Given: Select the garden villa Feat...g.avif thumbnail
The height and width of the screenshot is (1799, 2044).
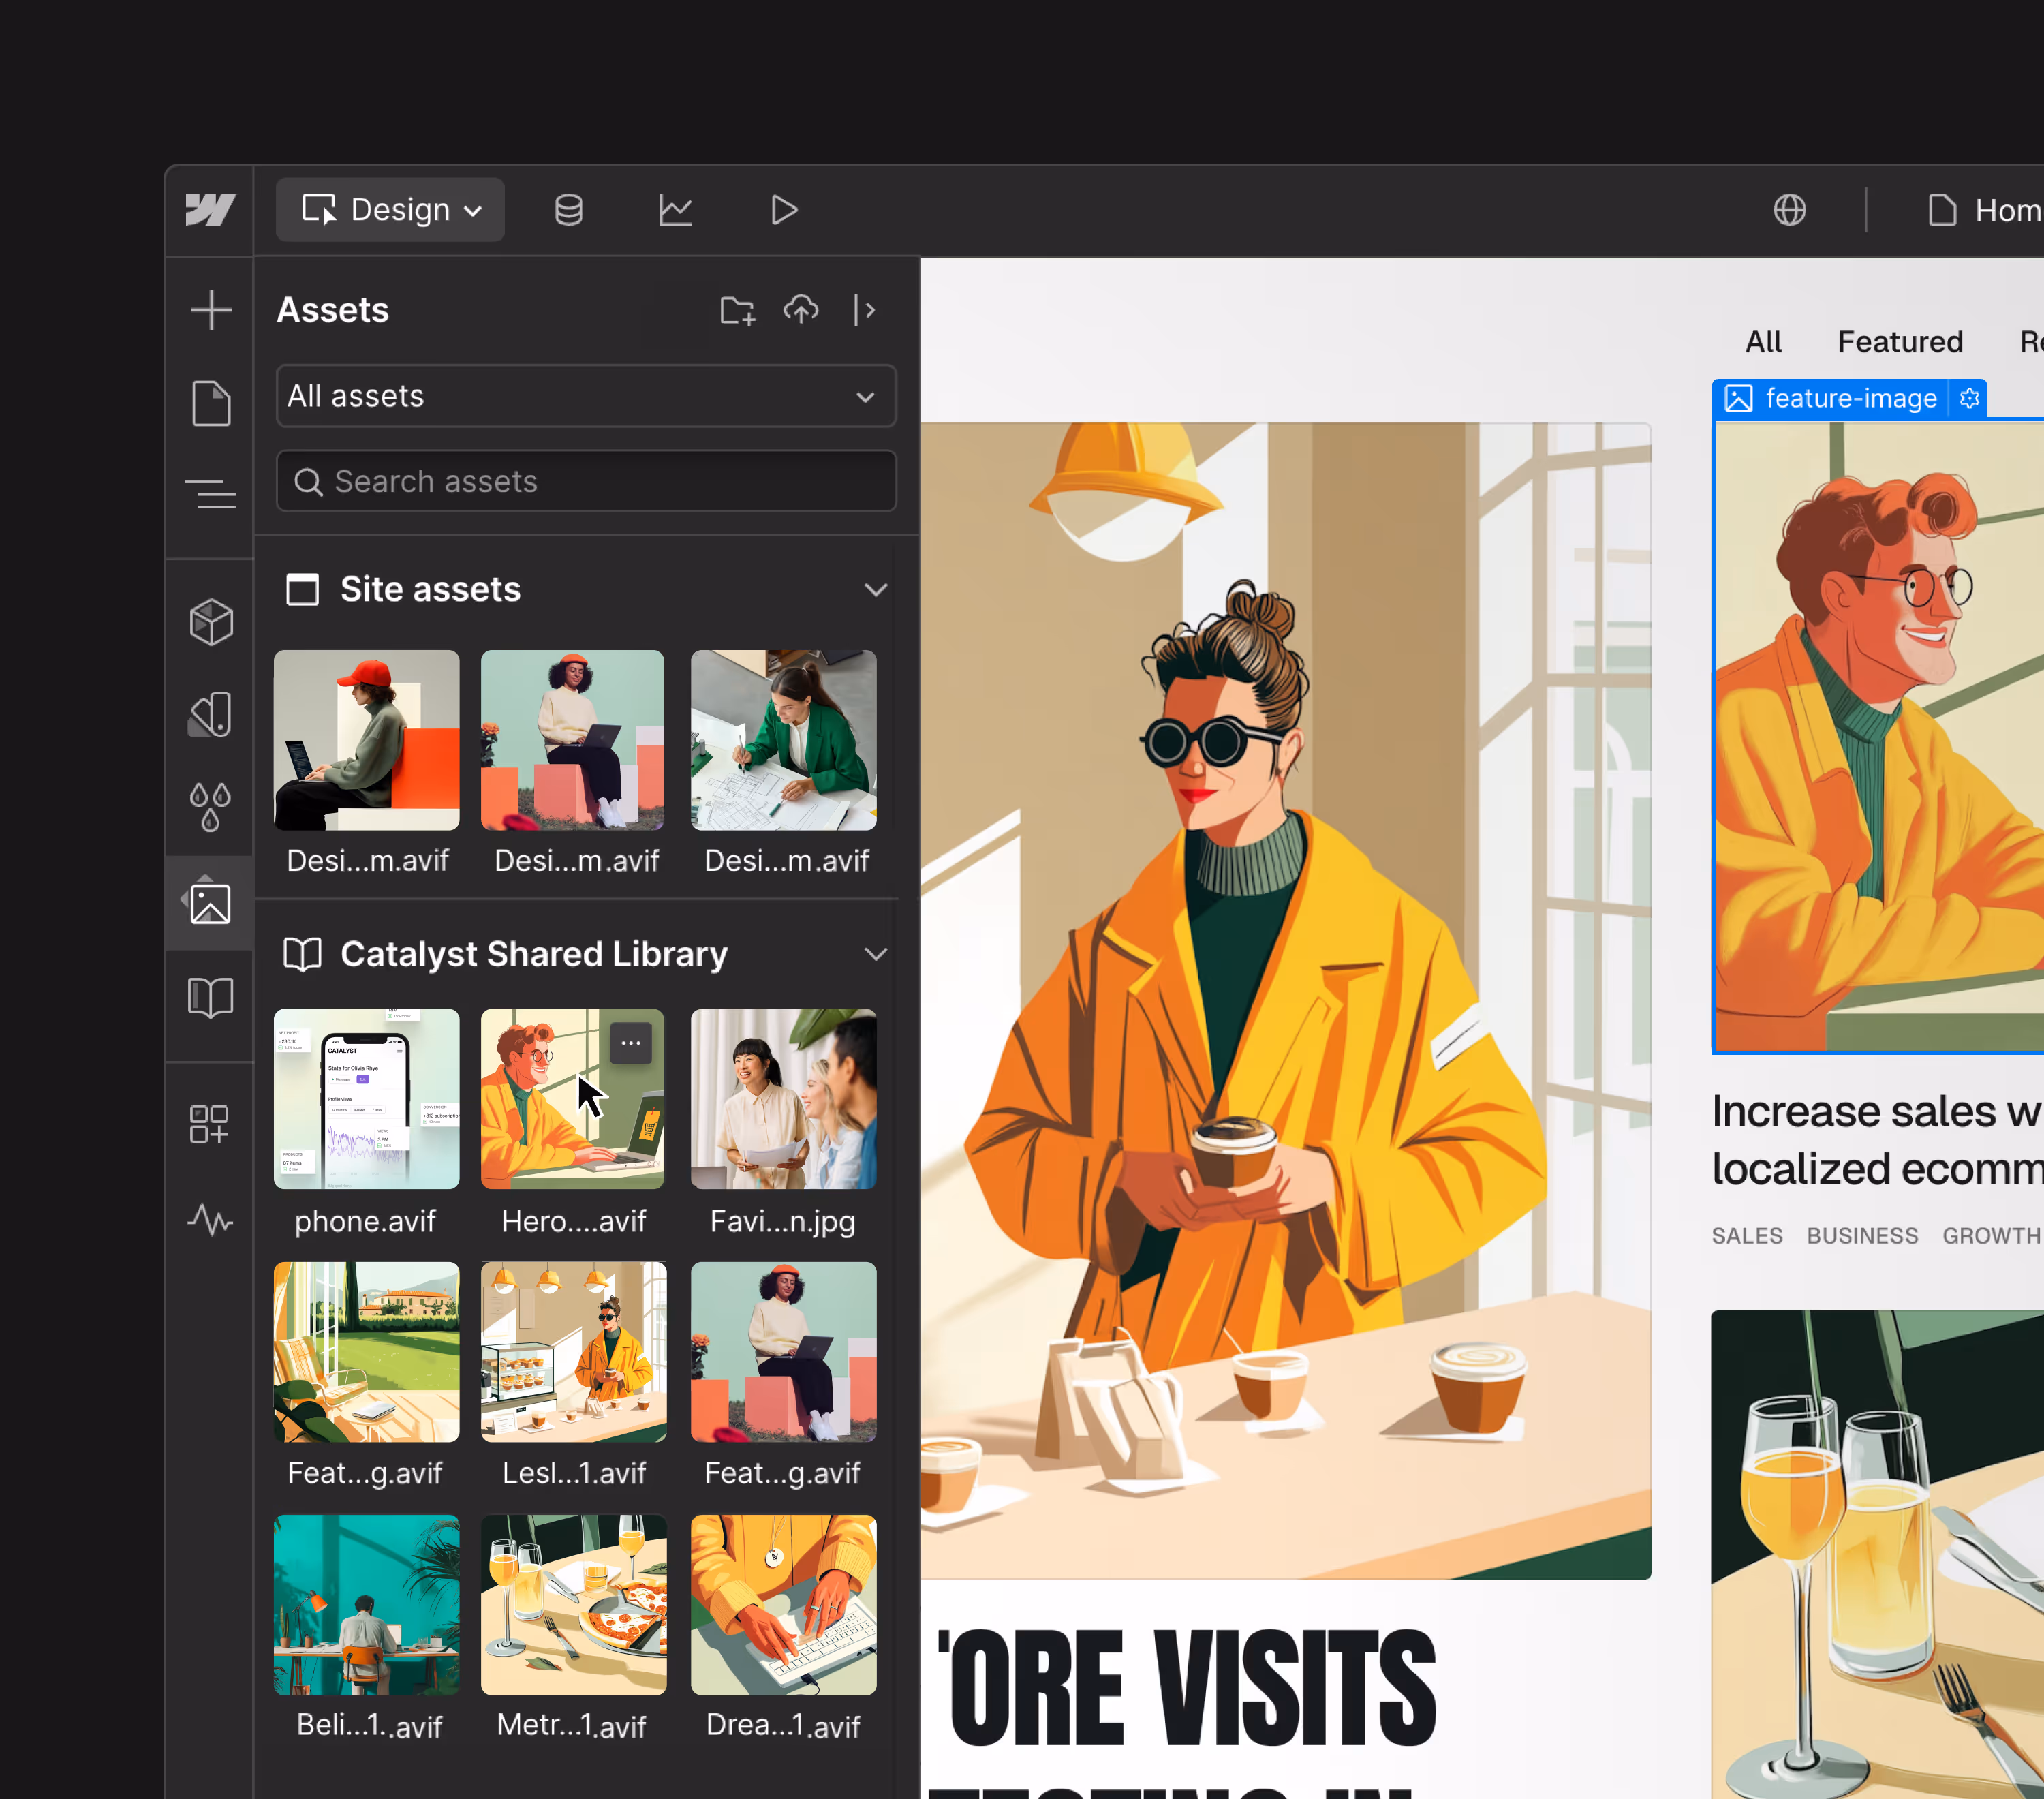Looking at the screenshot, I should click(367, 1352).
